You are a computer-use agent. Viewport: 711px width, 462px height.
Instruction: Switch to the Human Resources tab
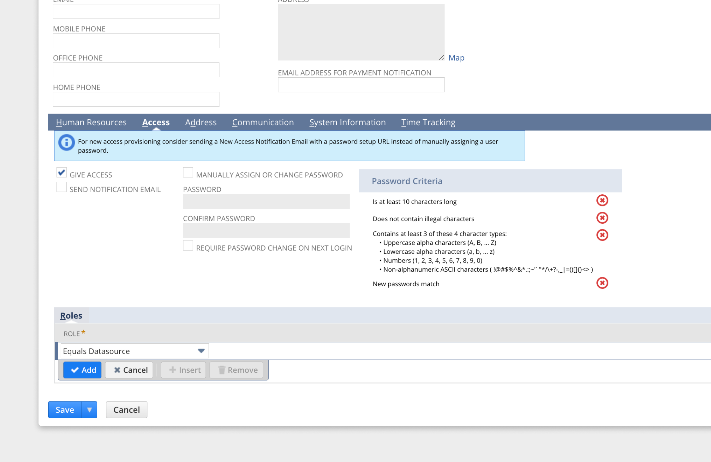91,122
